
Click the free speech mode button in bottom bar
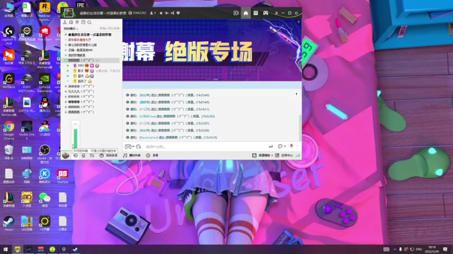[x=109, y=156]
